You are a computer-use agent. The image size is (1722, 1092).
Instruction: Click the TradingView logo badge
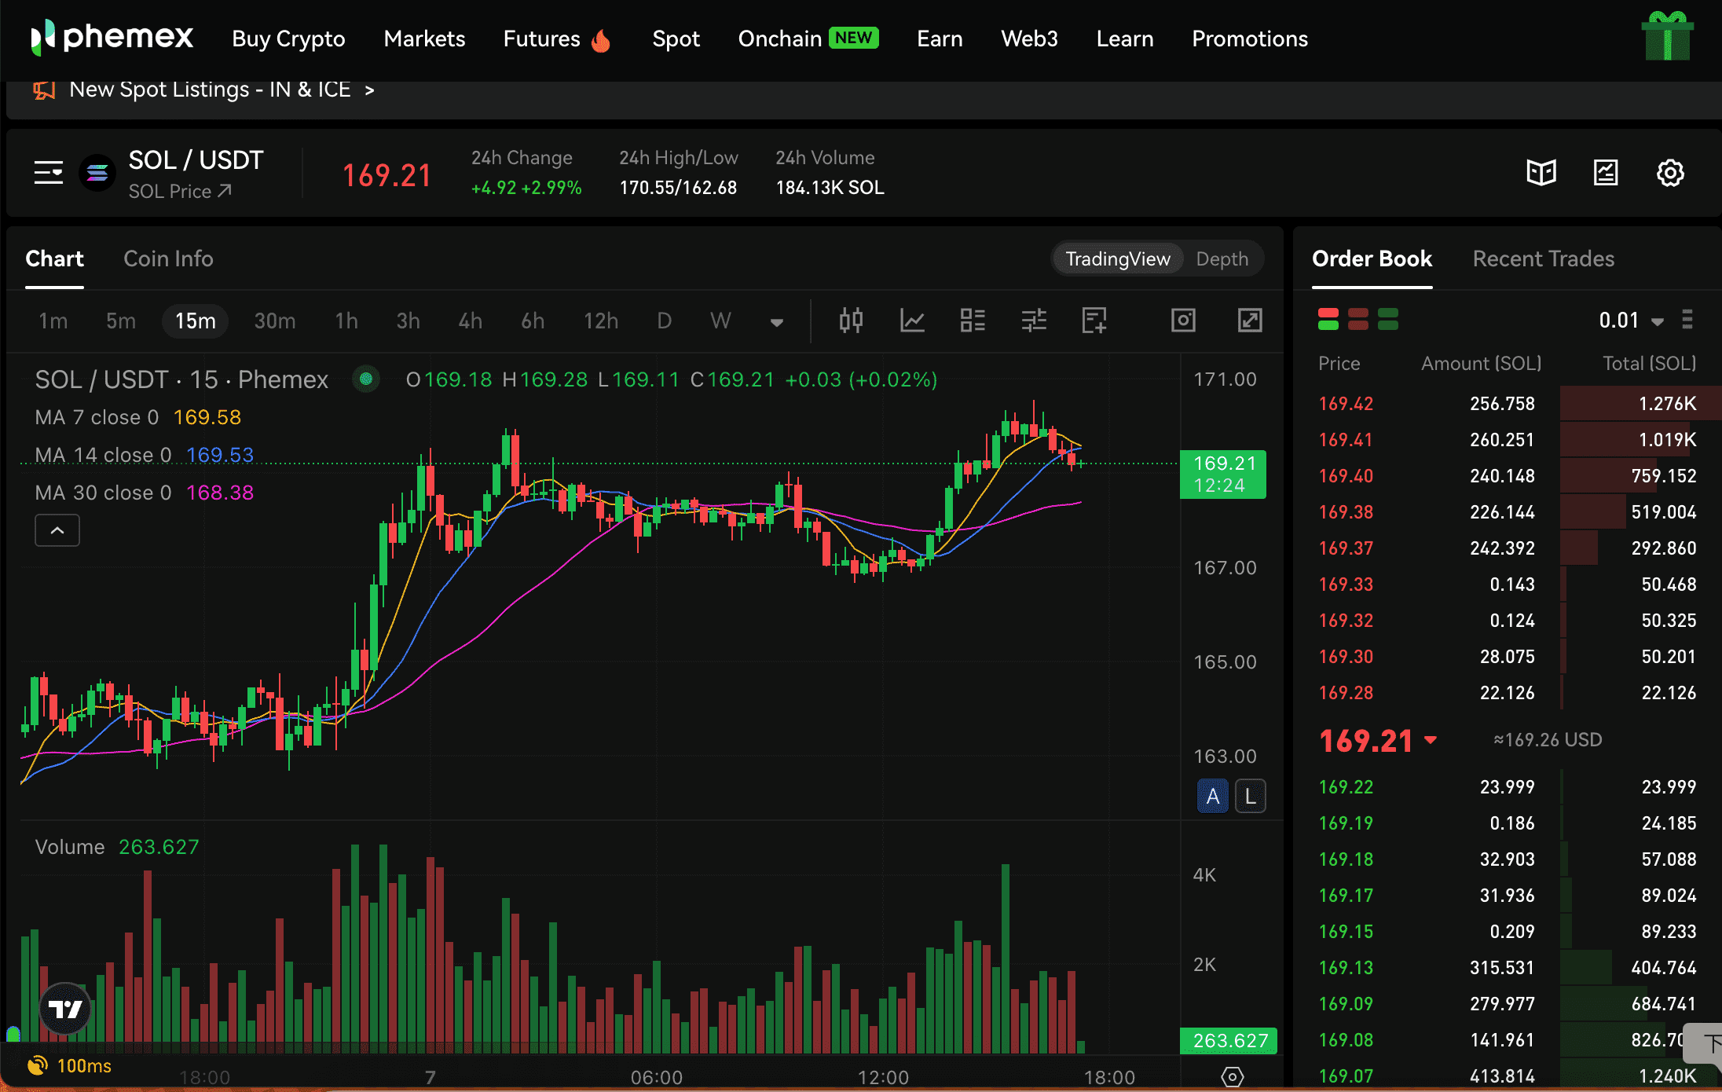tap(65, 1009)
